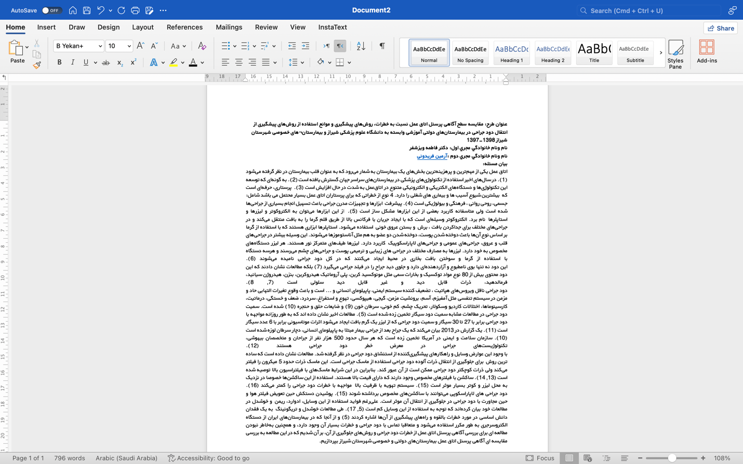Viewport: 743px width, 464px height.
Task: Switch to the Design tab
Action: coord(109,28)
